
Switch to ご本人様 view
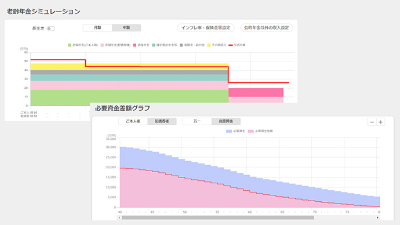pyautogui.click(x=133, y=121)
